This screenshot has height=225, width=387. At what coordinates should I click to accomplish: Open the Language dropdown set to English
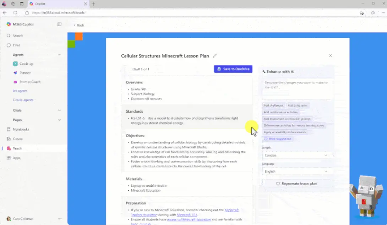pos(296,171)
